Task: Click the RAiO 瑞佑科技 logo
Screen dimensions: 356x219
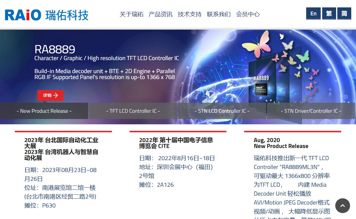Action: (x=47, y=15)
